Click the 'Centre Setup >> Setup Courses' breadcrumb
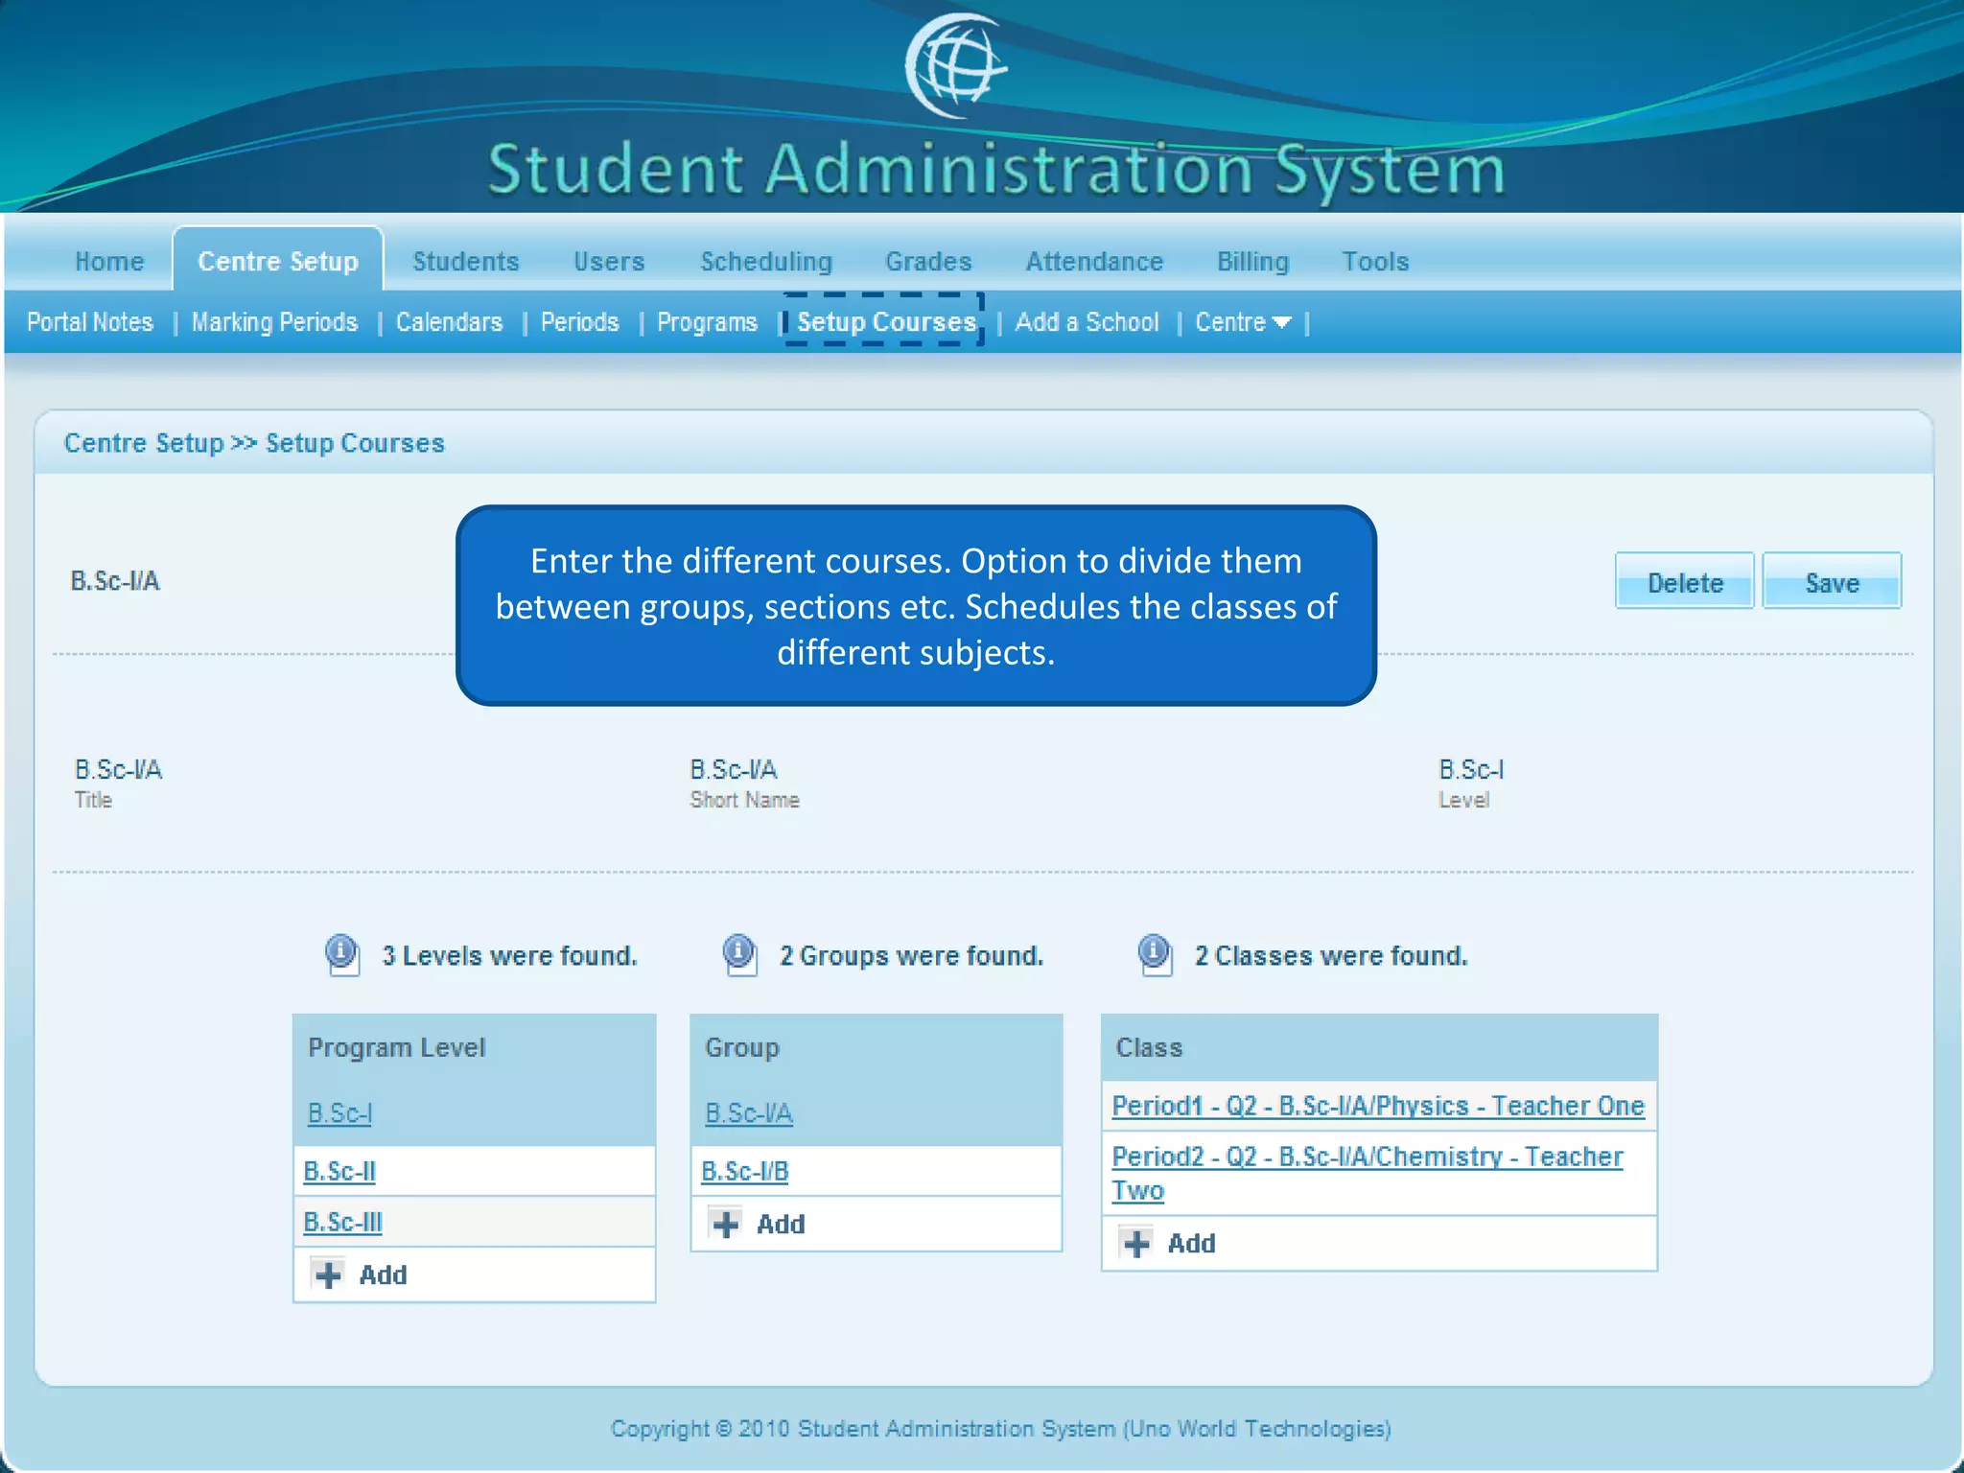The image size is (1964, 1473). point(254,443)
